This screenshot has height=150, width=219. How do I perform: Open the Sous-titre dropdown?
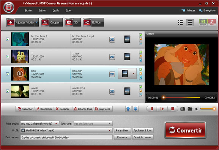pyautogui.click(x=93, y=123)
